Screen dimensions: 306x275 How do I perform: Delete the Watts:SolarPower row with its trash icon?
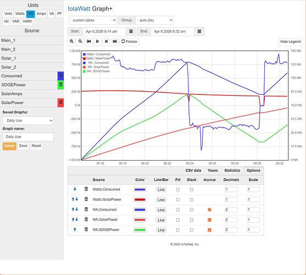click(x=86, y=199)
